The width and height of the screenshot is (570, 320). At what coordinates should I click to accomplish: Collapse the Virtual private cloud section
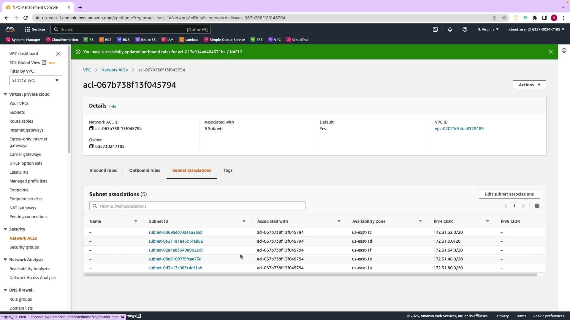pyautogui.click(x=5, y=94)
